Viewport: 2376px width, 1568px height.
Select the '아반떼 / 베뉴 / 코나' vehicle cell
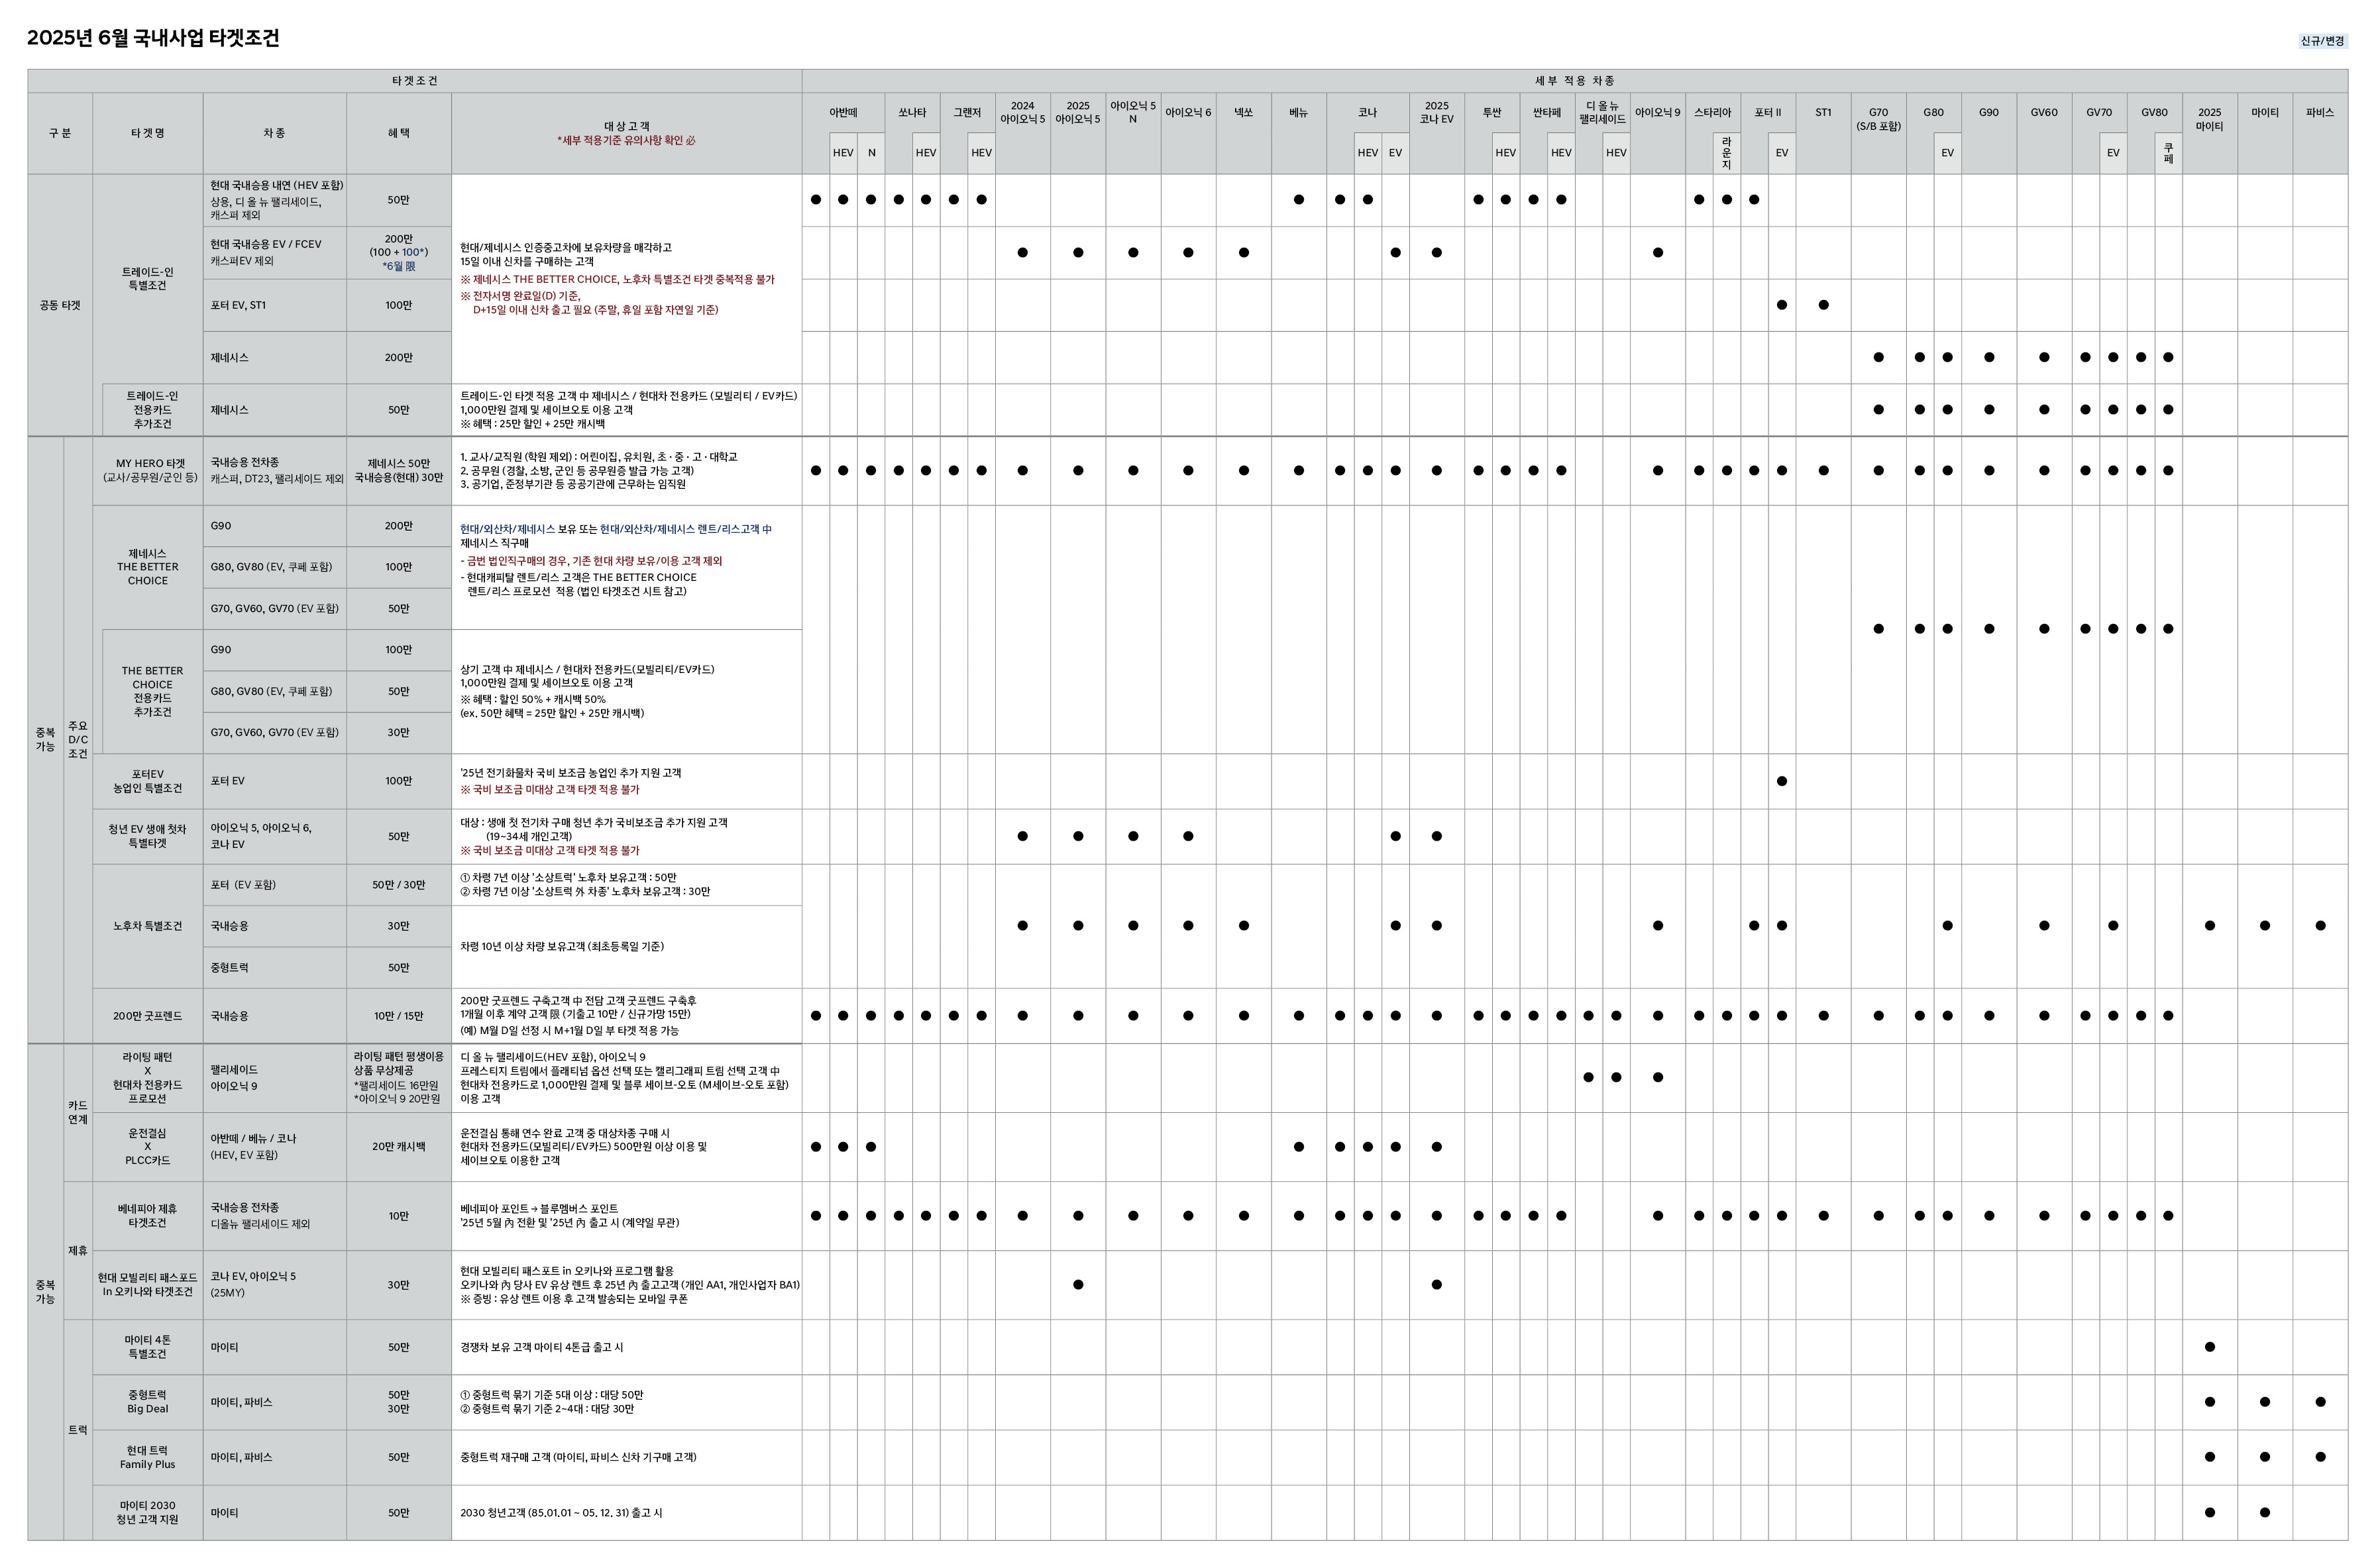pyautogui.click(x=275, y=1147)
